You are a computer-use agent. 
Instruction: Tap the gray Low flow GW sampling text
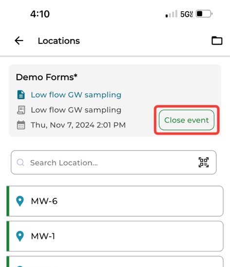pyautogui.click(x=76, y=110)
